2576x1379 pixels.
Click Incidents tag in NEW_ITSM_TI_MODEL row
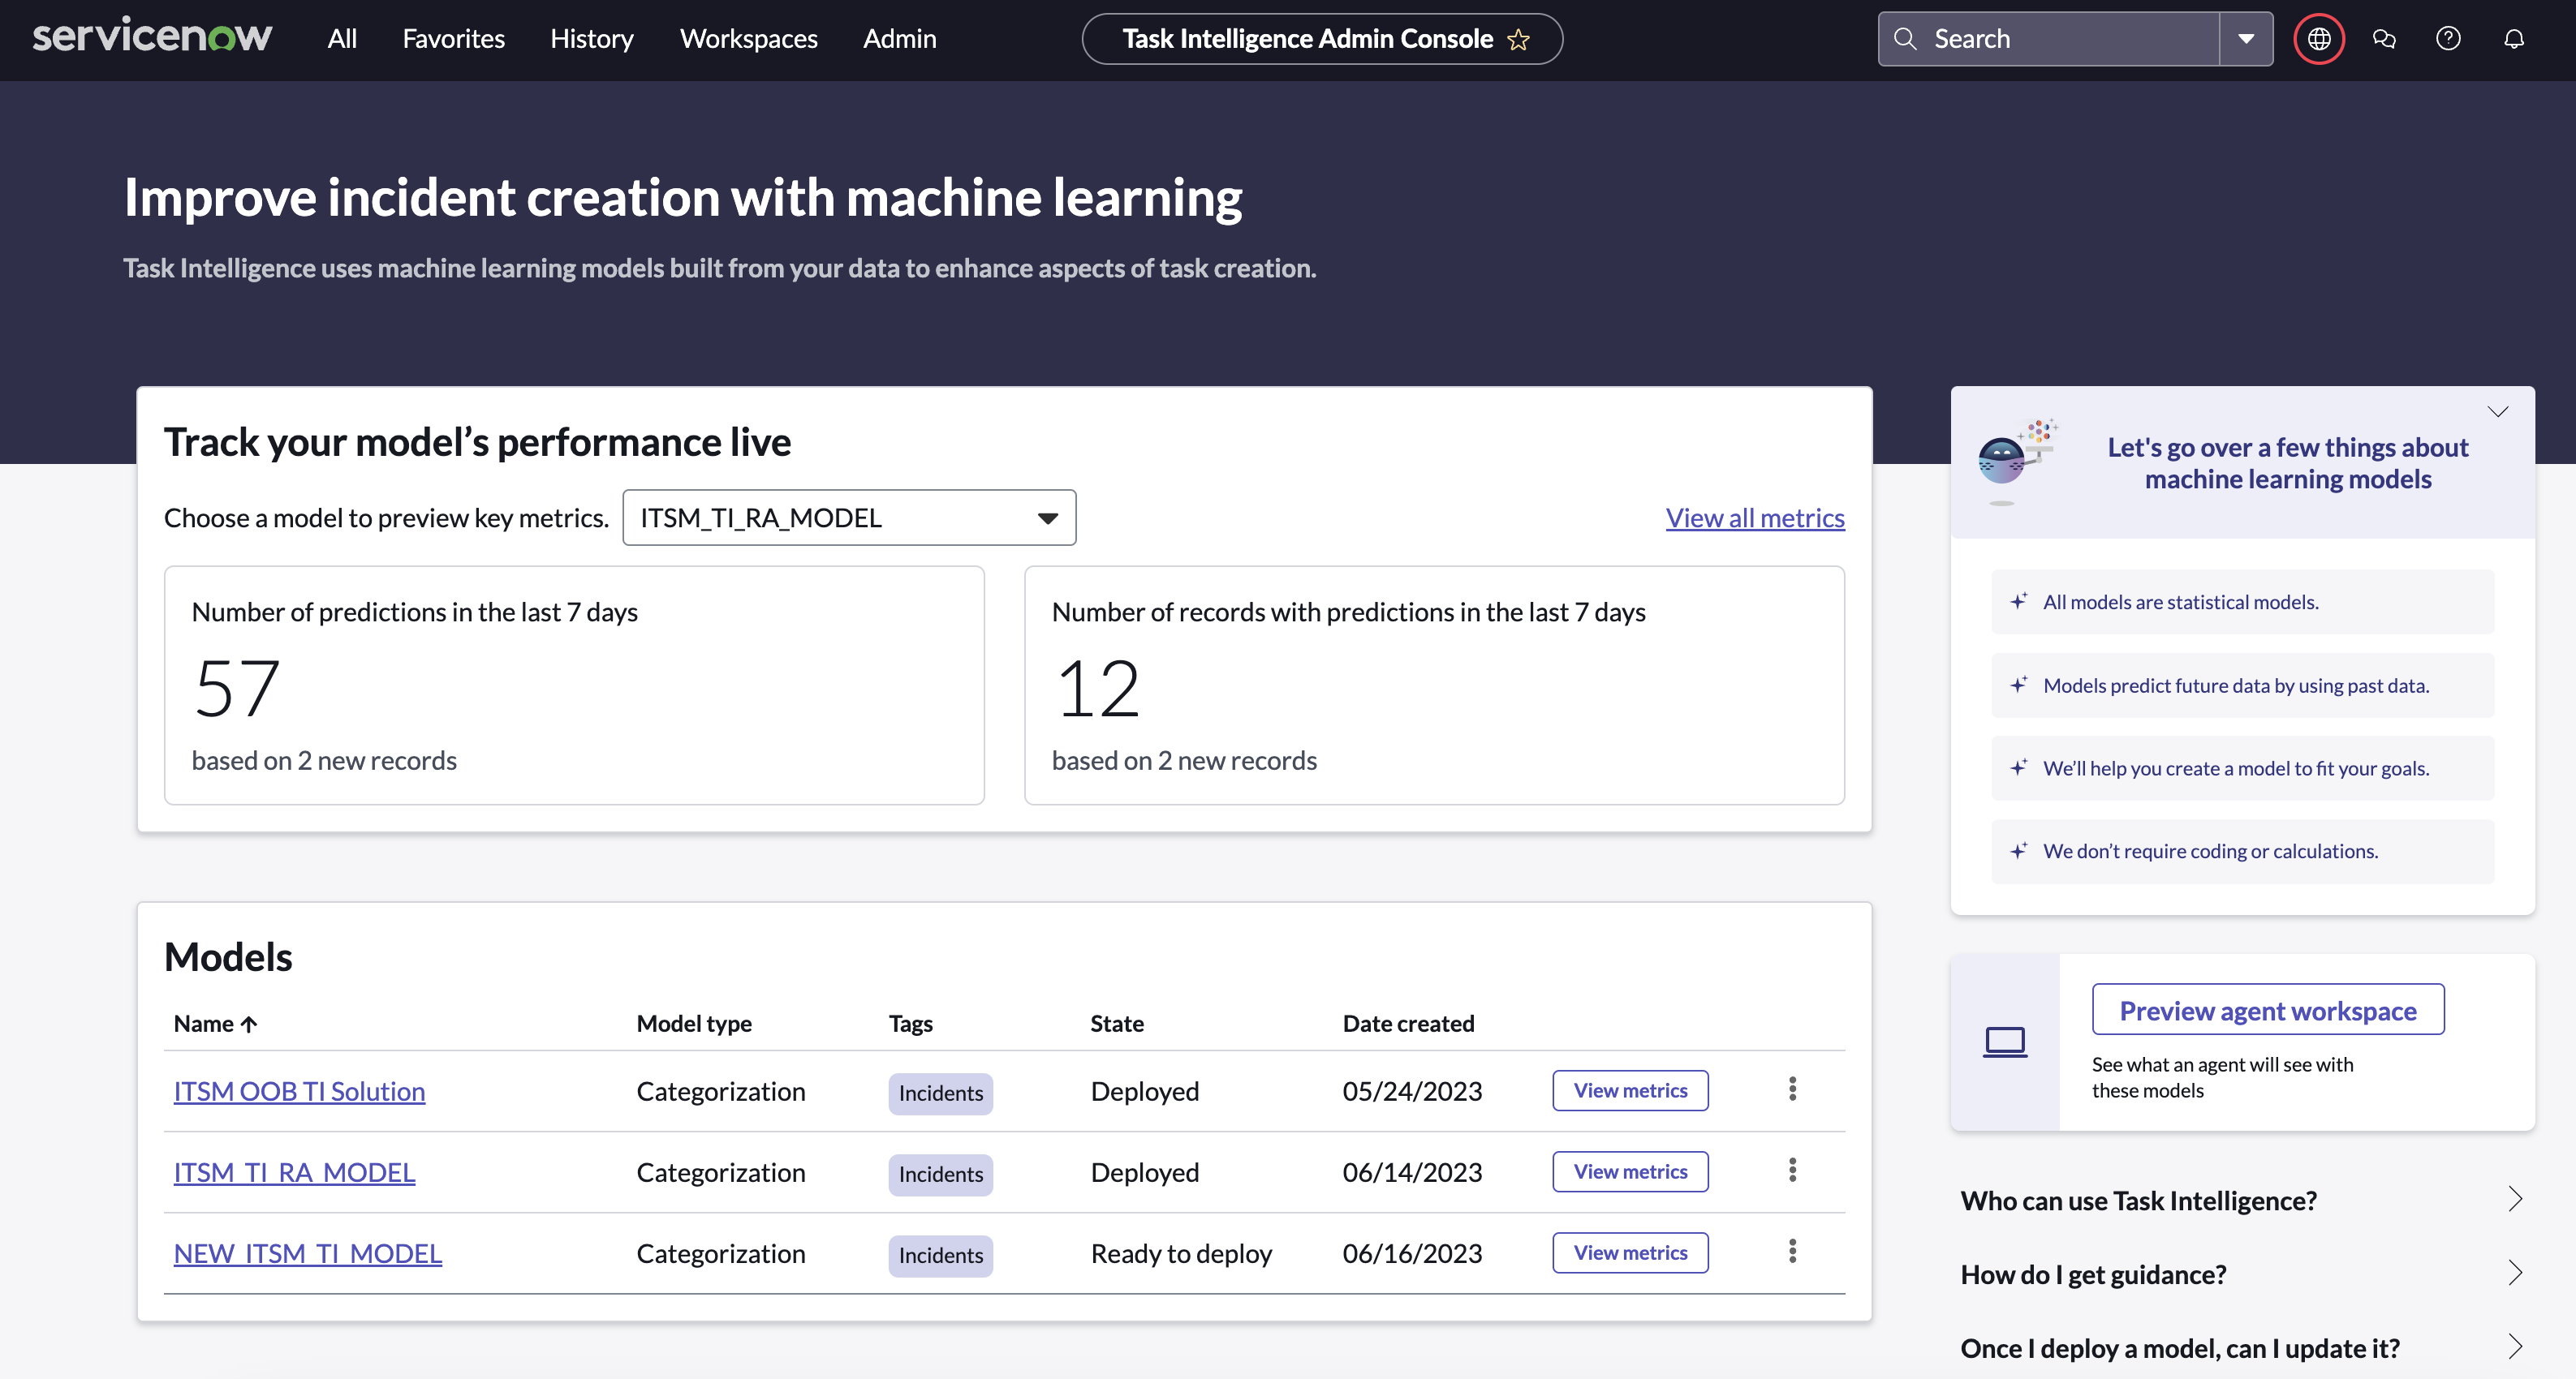(x=940, y=1255)
